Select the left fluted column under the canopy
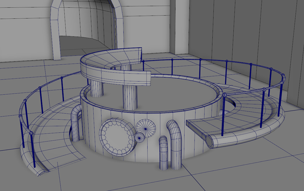This screenshot has height=191, width=304. 97,88
